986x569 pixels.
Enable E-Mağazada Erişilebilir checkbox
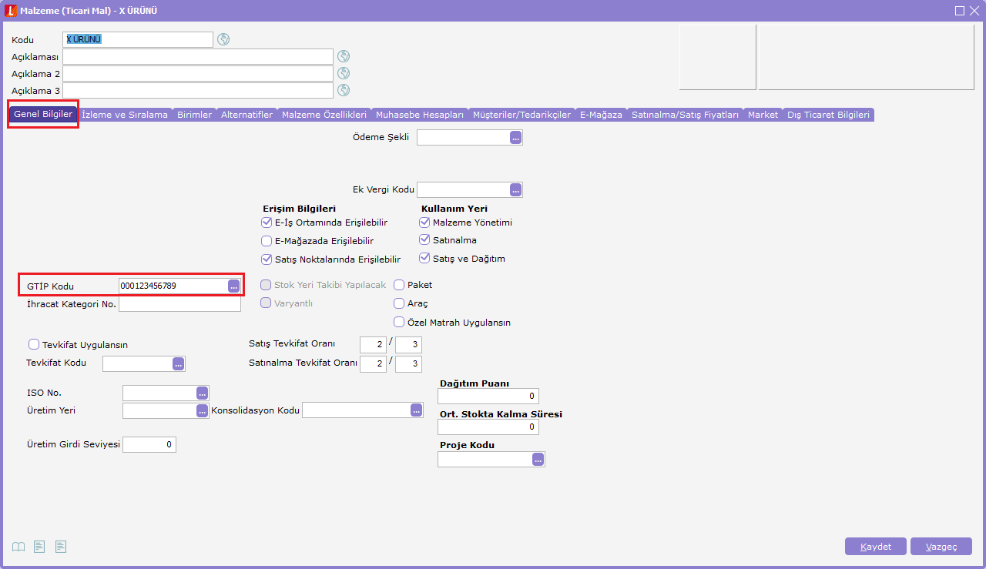(x=267, y=241)
